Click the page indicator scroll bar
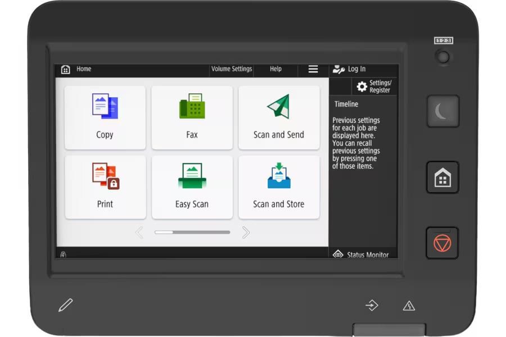 192,232
